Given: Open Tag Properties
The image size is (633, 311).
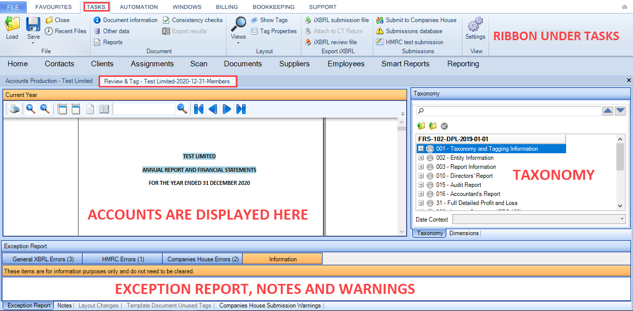Looking at the screenshot, I should coord(274,31).
